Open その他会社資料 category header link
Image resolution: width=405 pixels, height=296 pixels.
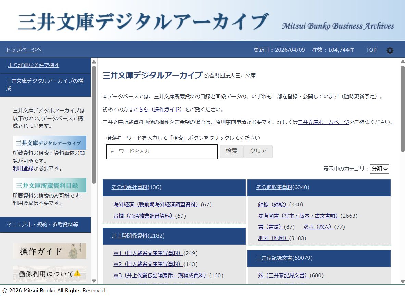click(x=129, y=187)
